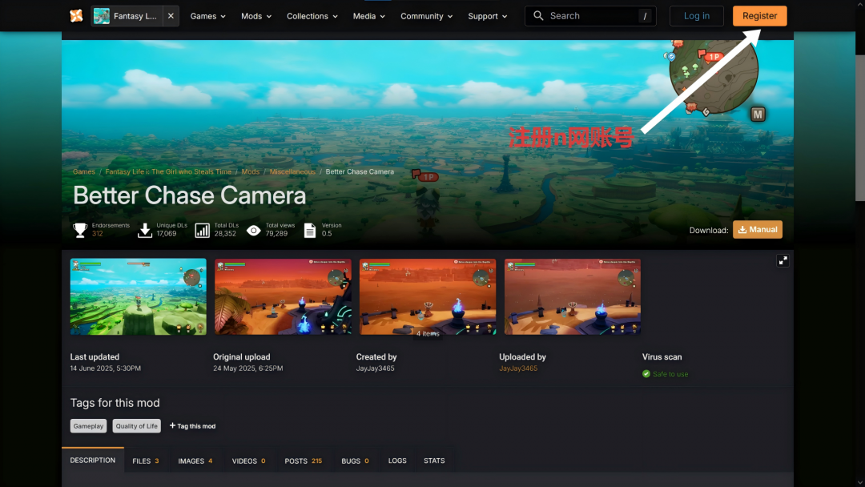Open the Fantasy Life game chip
Viewport: 865px width, 487px height.
point(127,16)
